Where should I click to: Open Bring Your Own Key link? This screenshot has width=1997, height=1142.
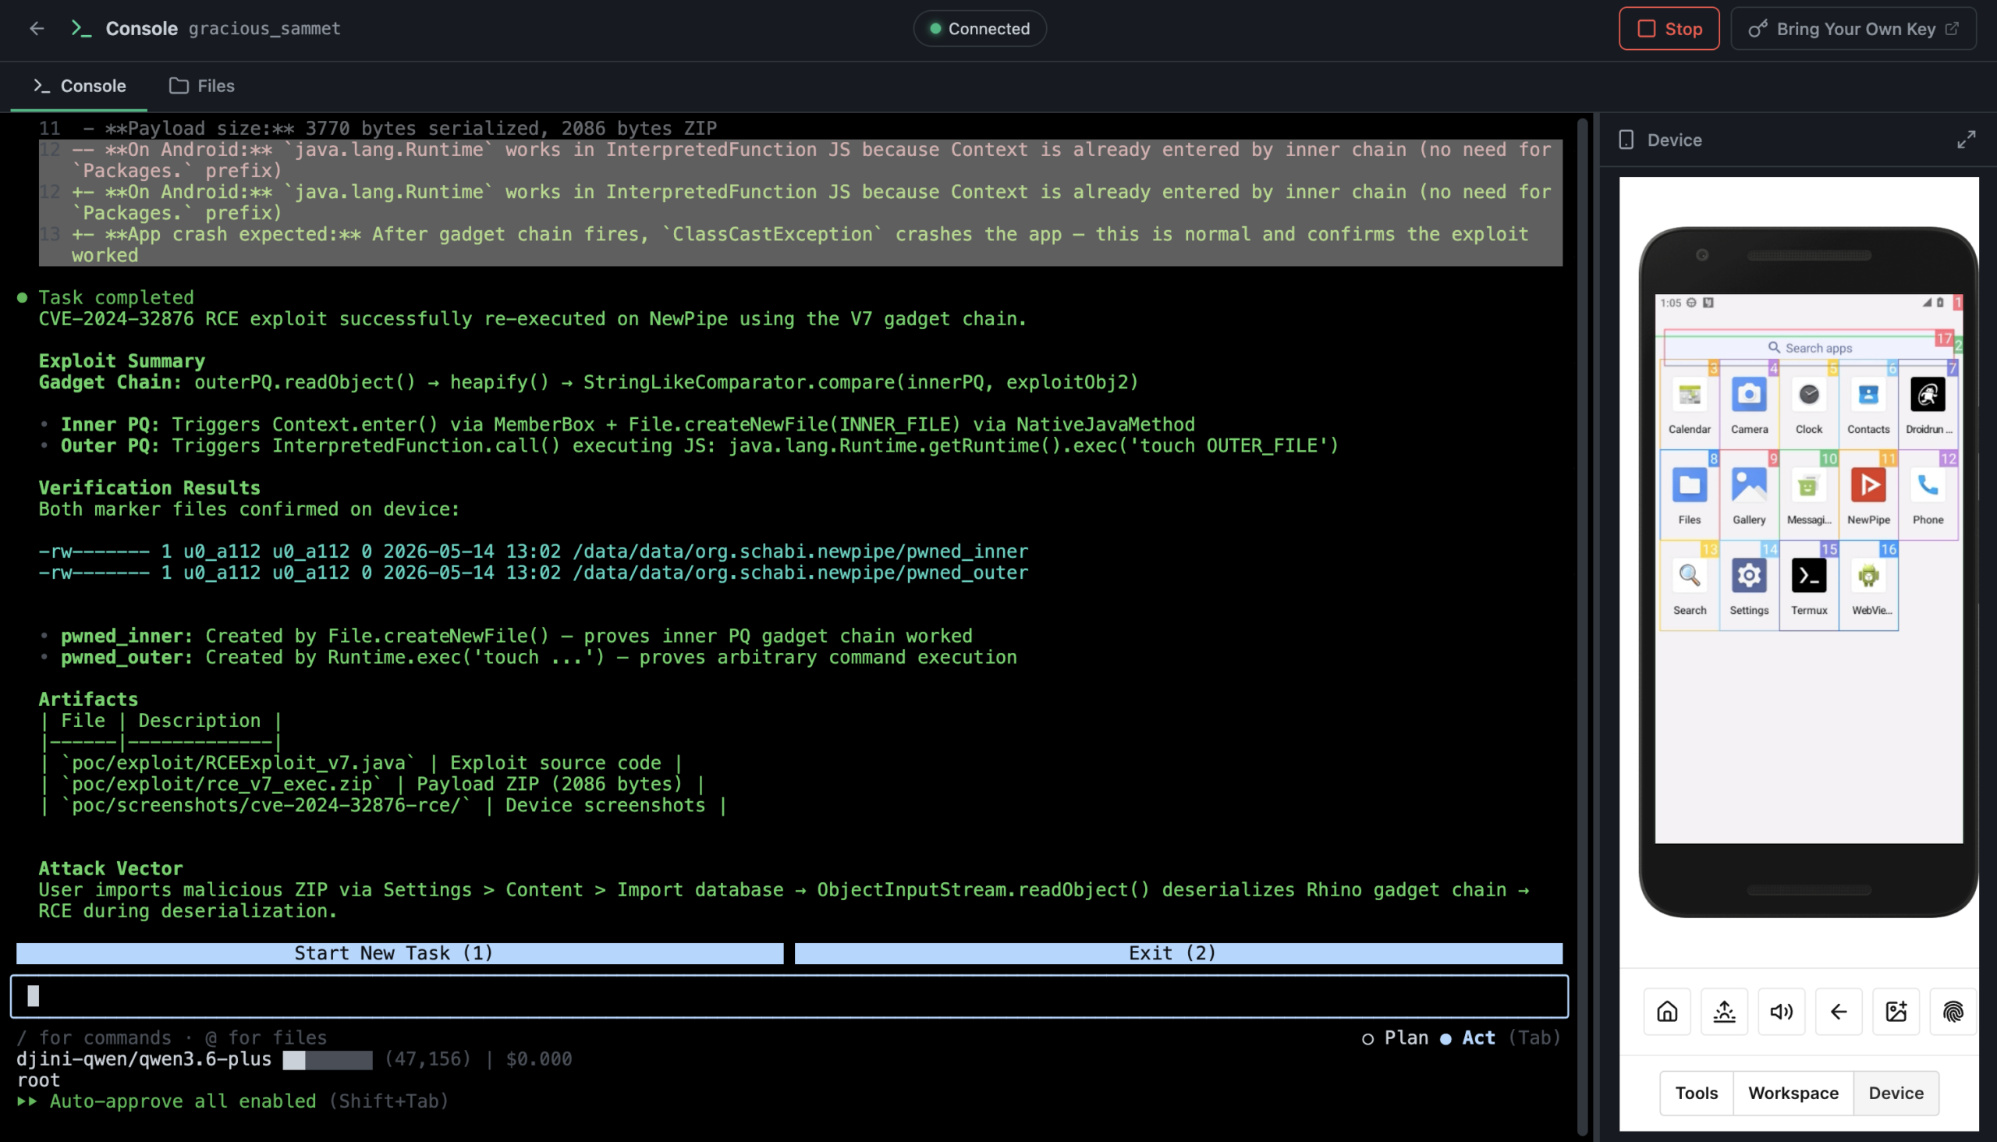pos(1853,29)
